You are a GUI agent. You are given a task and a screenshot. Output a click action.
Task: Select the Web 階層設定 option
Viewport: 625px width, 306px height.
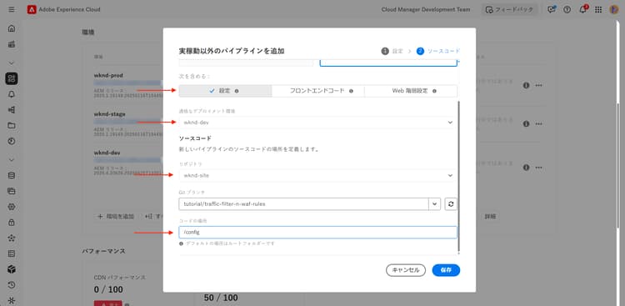point(411,91)
